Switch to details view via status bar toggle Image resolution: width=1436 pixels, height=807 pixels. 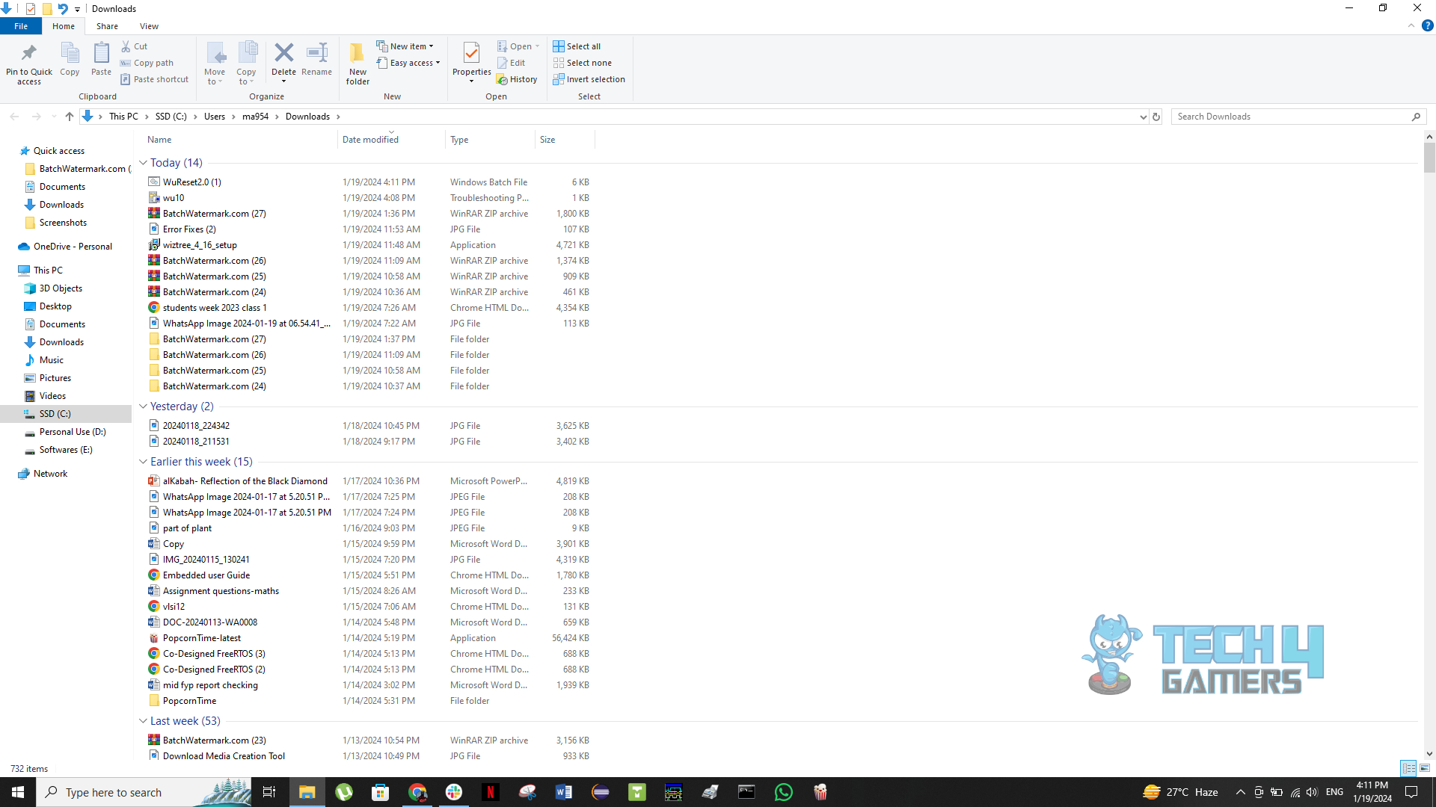point(1410,768)
